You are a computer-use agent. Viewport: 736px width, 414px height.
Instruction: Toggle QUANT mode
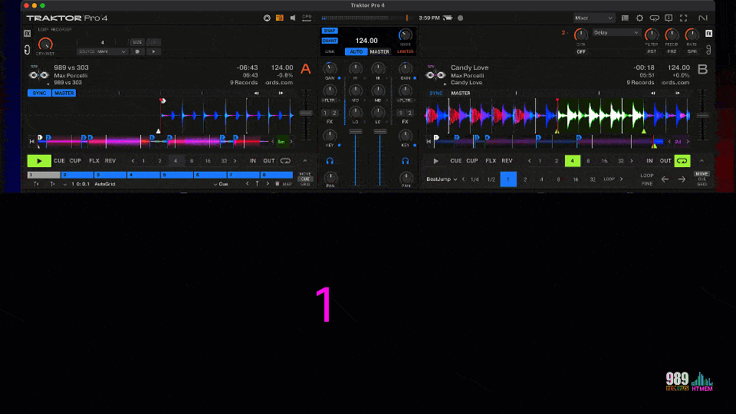(330, 41)
